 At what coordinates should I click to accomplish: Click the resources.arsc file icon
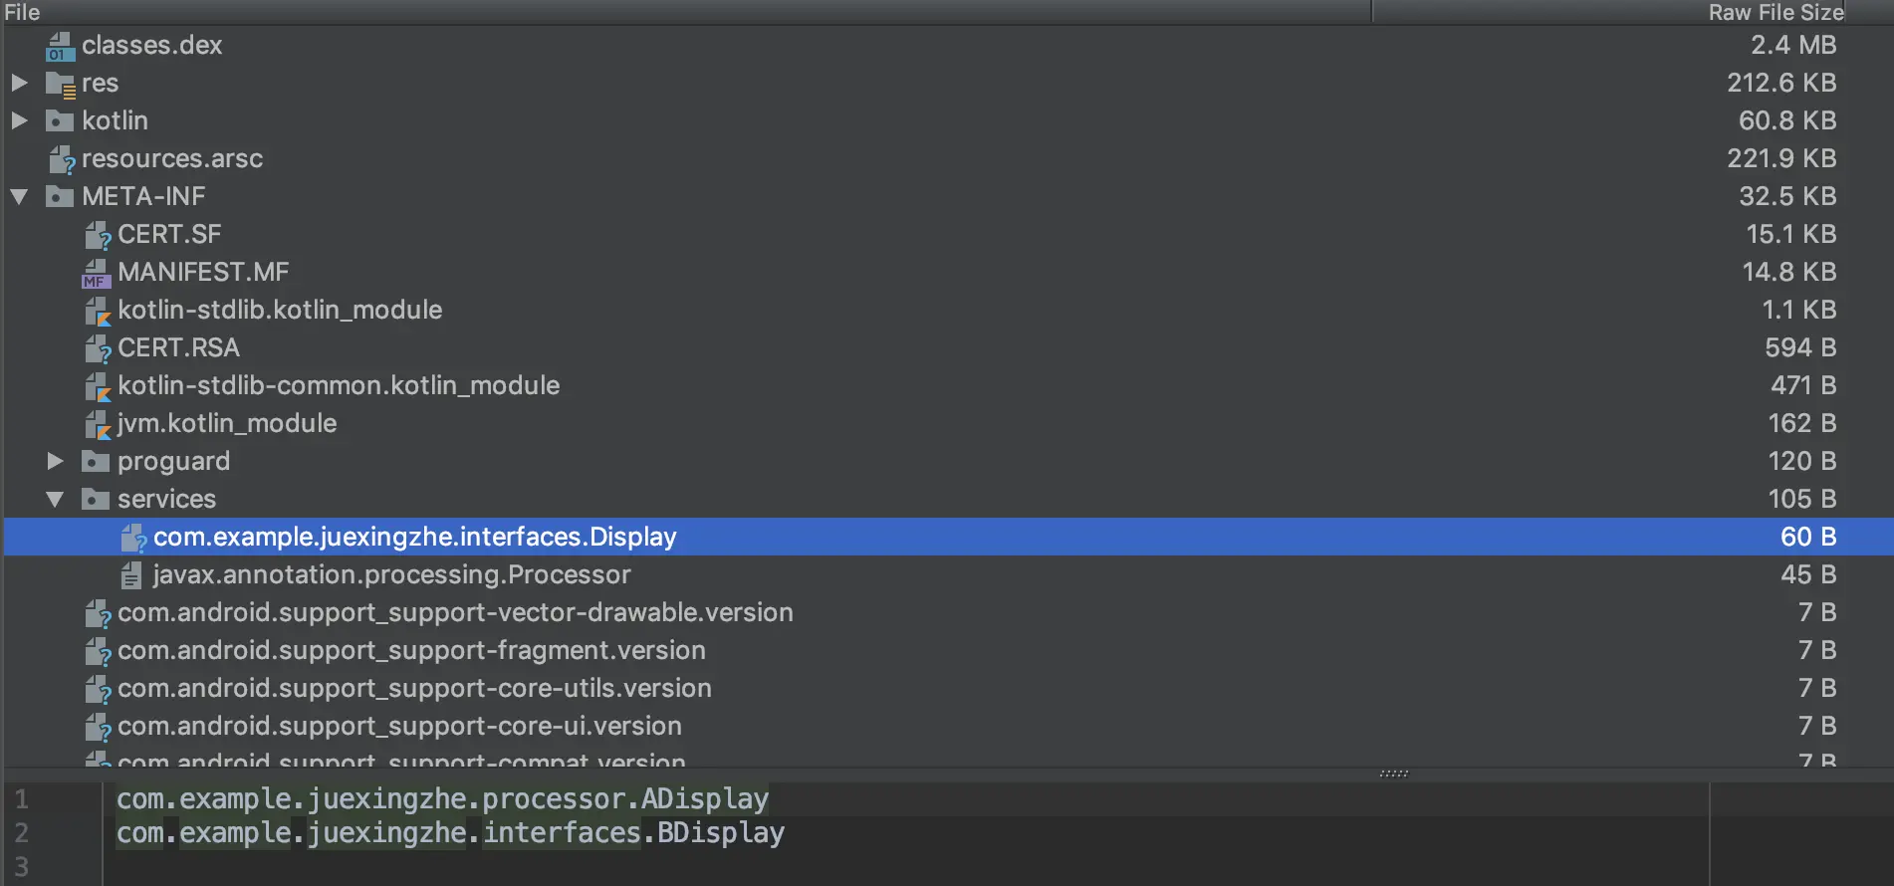62,159
